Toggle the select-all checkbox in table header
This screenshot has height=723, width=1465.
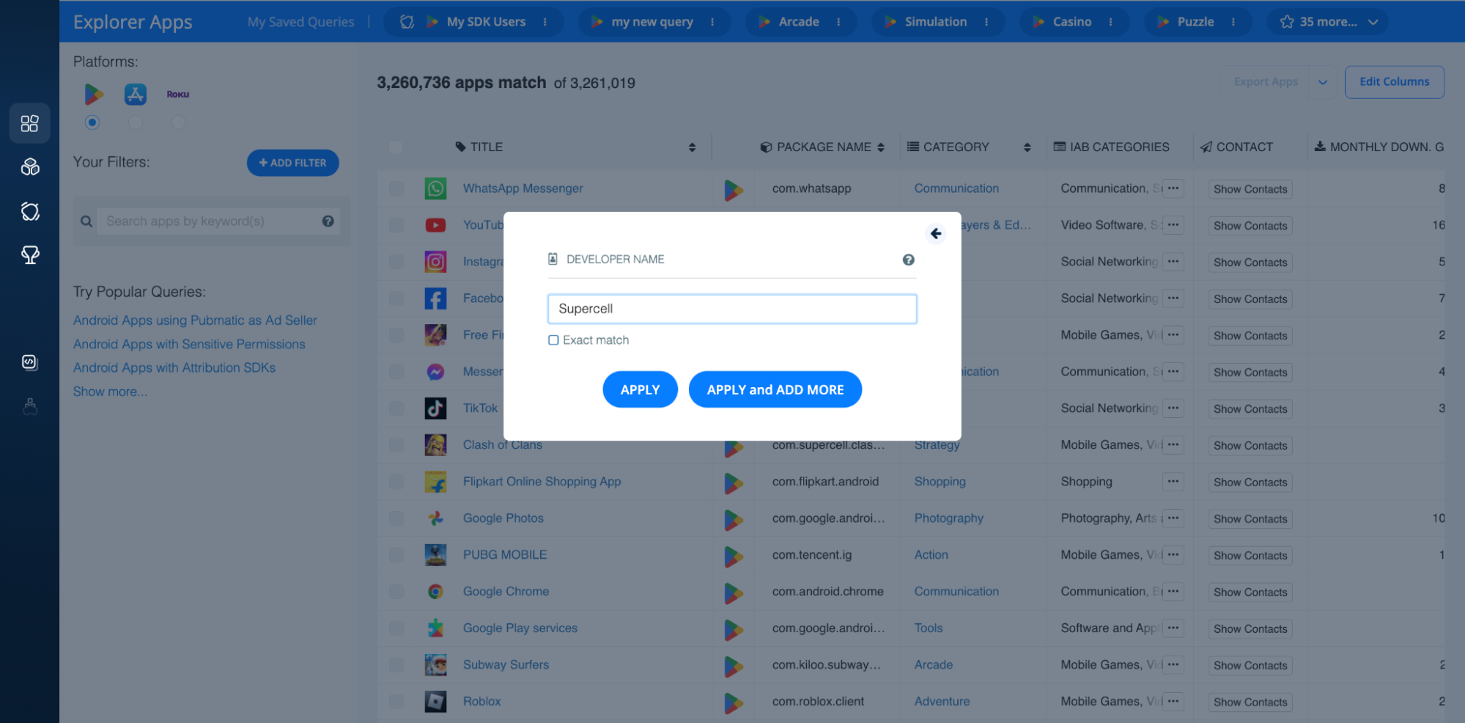pyautogui.click(x=396, y=147)
